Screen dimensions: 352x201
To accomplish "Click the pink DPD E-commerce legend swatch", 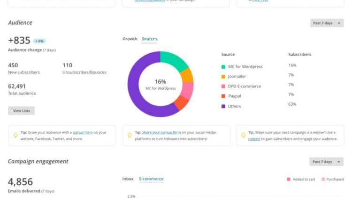I will point(223,86).
